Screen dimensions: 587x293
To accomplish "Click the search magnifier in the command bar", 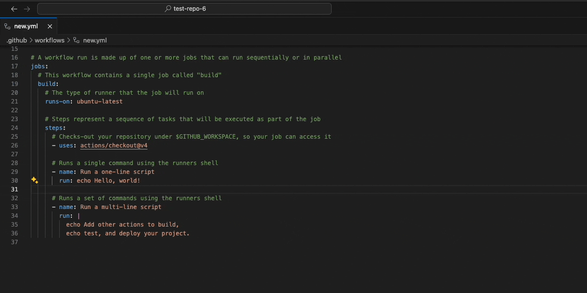I will tap(167, 8).
